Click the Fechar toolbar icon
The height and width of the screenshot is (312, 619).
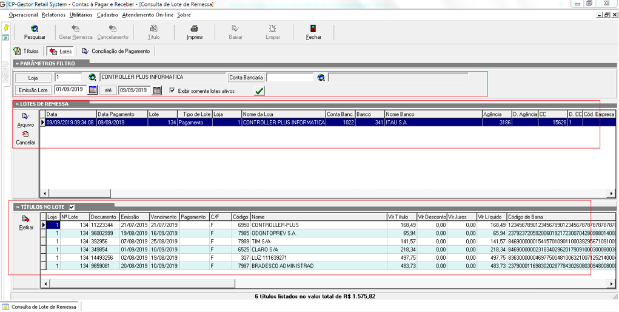click(x=313, y=29)
